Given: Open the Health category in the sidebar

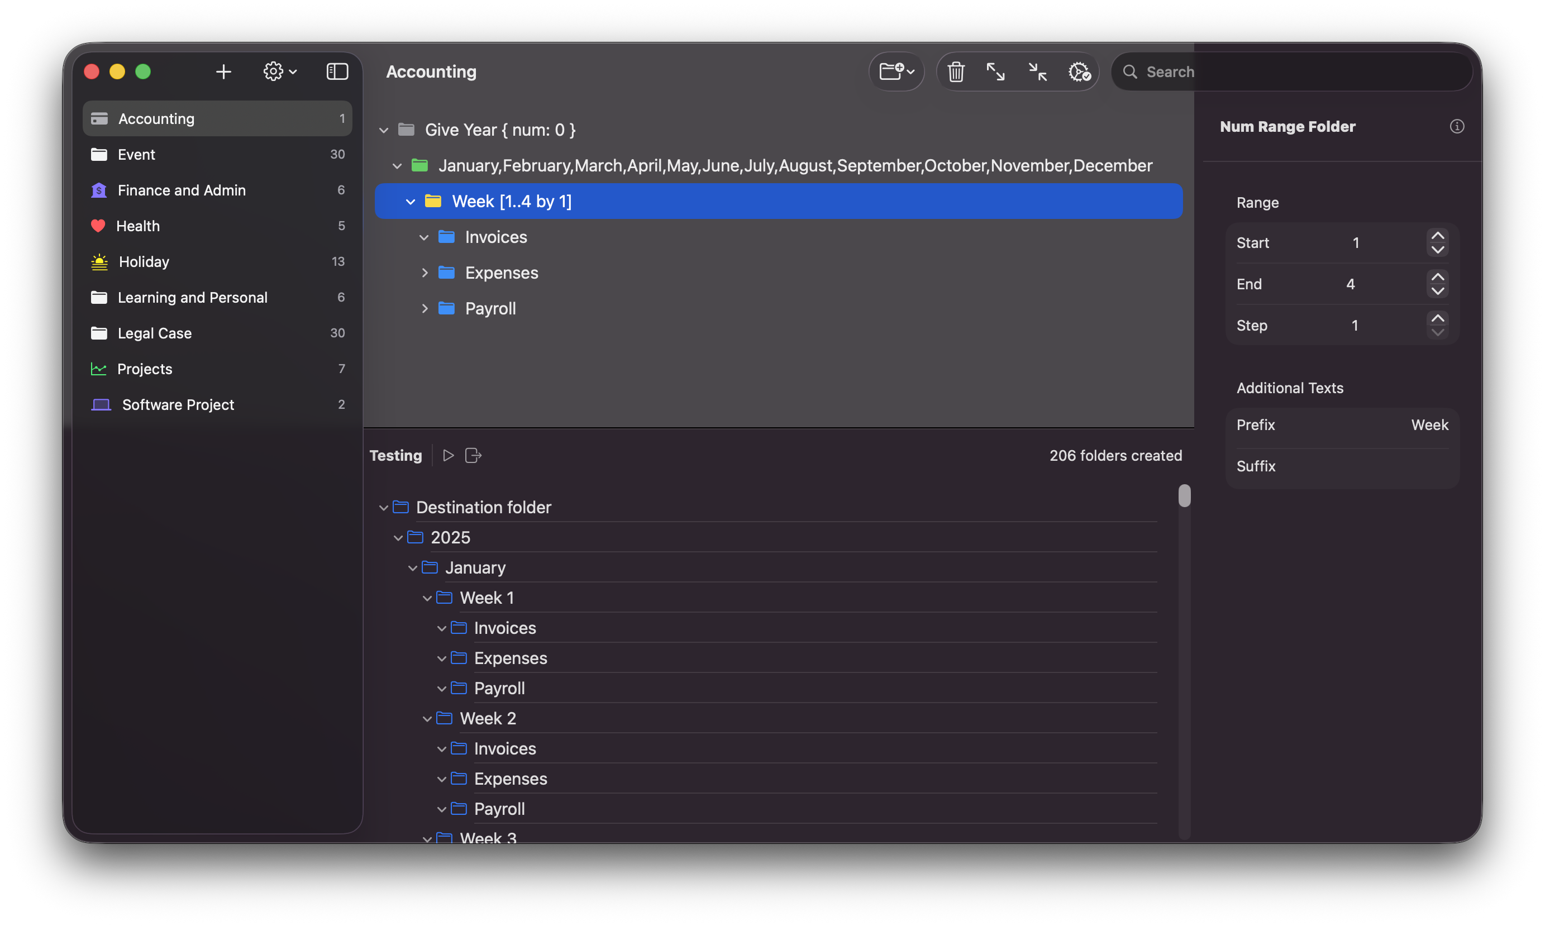Looking at the screenshot, I should pos(138,225).
